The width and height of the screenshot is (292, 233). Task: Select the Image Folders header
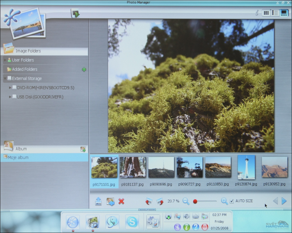pyautogui.click(x=28, y=51)
